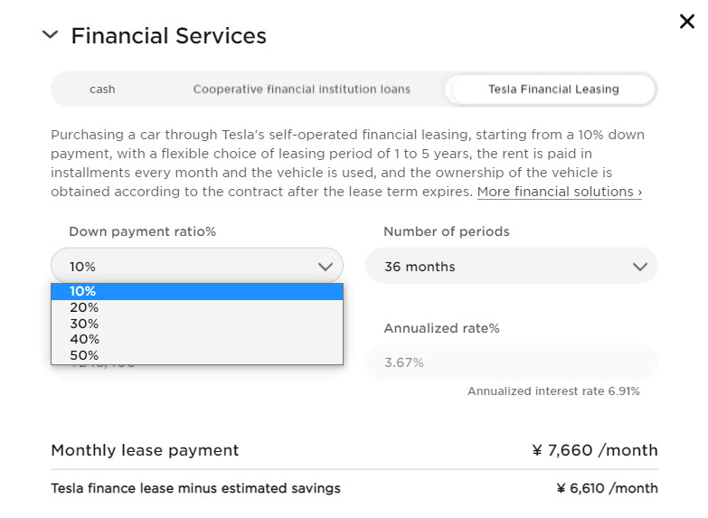Click the Financial Services heading text
708x518 pixels.
tap(168, 36)
